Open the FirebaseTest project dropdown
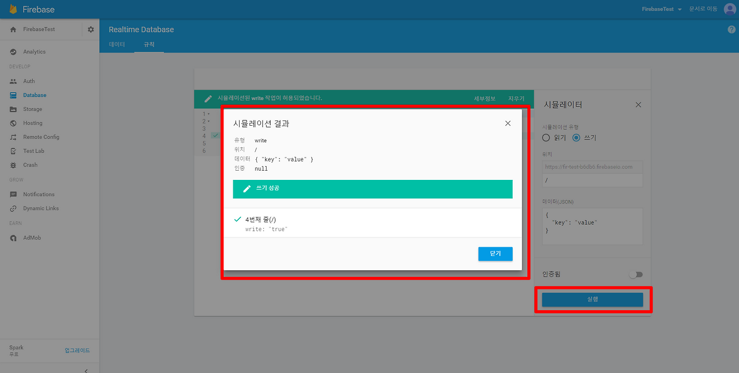The width and height of the screenshot is (739, 373). click(x=660, y=9)
